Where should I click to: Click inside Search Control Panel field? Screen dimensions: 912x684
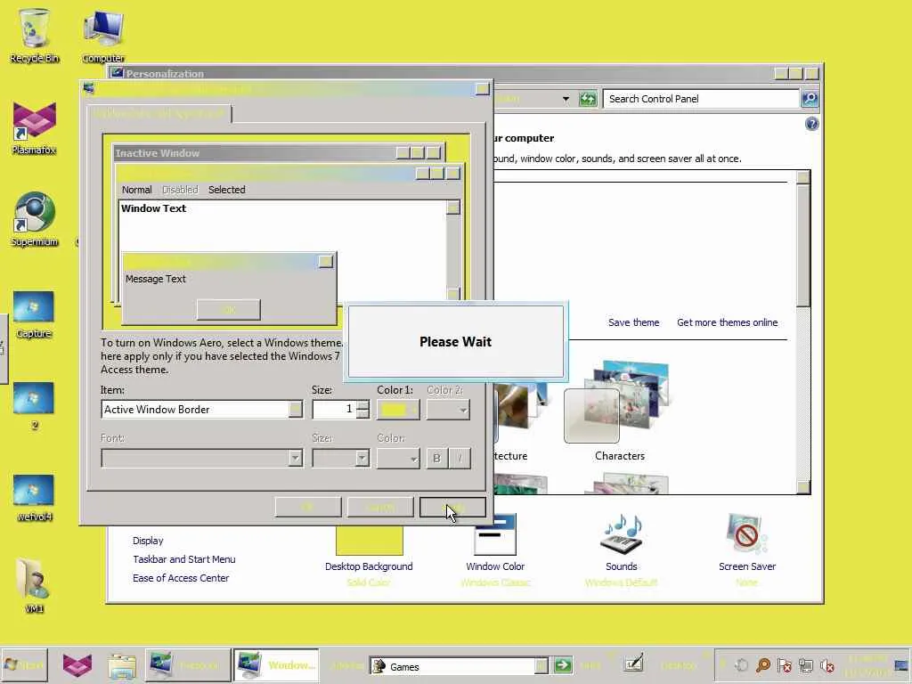[x=701, y=99]
